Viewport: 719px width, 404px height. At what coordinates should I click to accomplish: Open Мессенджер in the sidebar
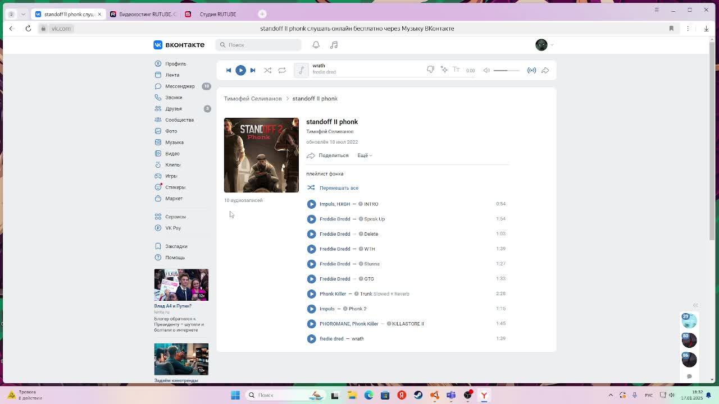[x=180, y=86]
